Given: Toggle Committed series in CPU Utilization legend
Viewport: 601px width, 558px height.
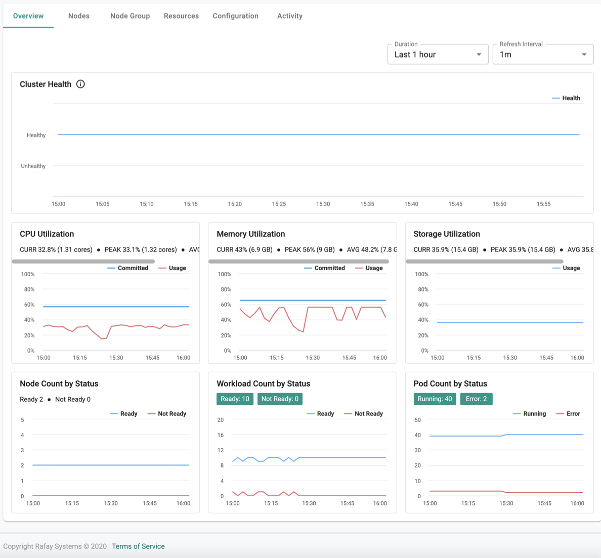Looking at the screenshot, I should [x=127, y=268].
